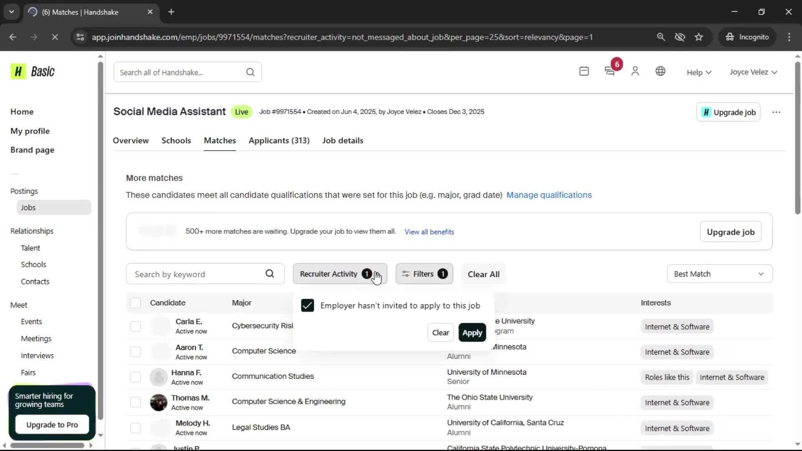This screenshot has height=451, width=802.
Task: Switch to the Schools tab
Action: (176, 141)
